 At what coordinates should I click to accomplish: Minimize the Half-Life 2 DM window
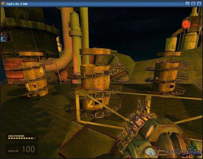point(187,4)
